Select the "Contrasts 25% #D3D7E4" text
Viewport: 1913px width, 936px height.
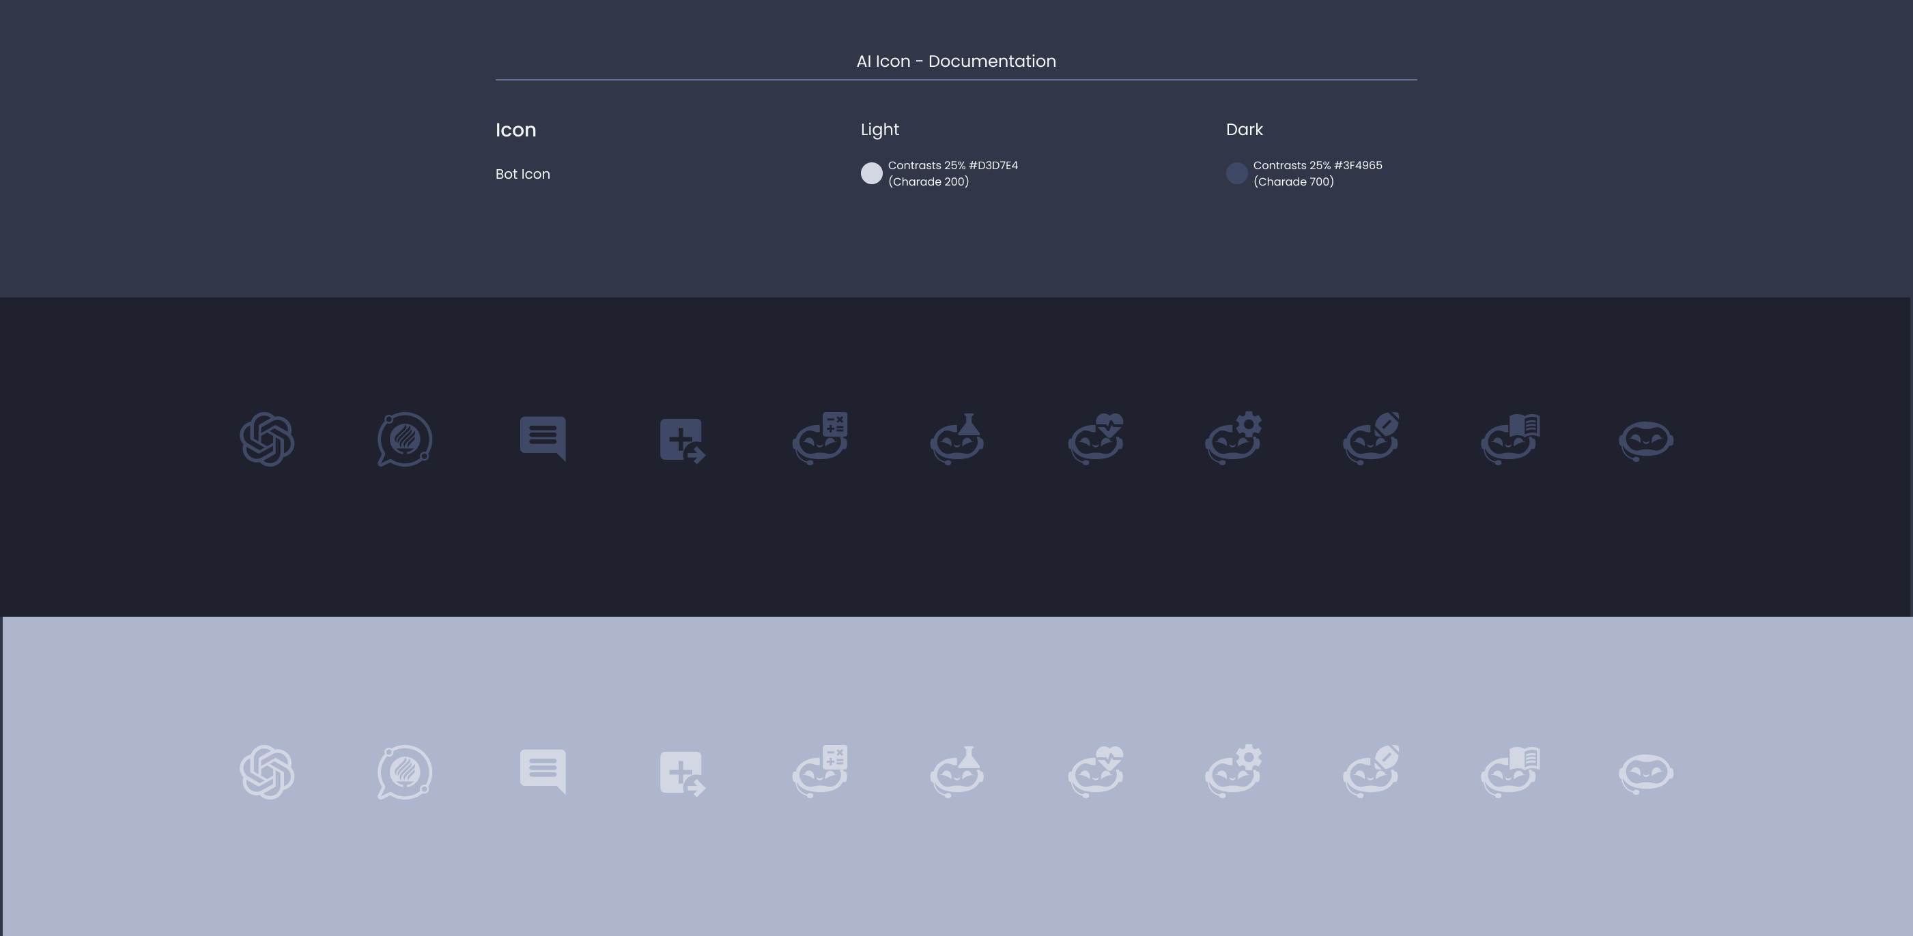coord(953,166)
